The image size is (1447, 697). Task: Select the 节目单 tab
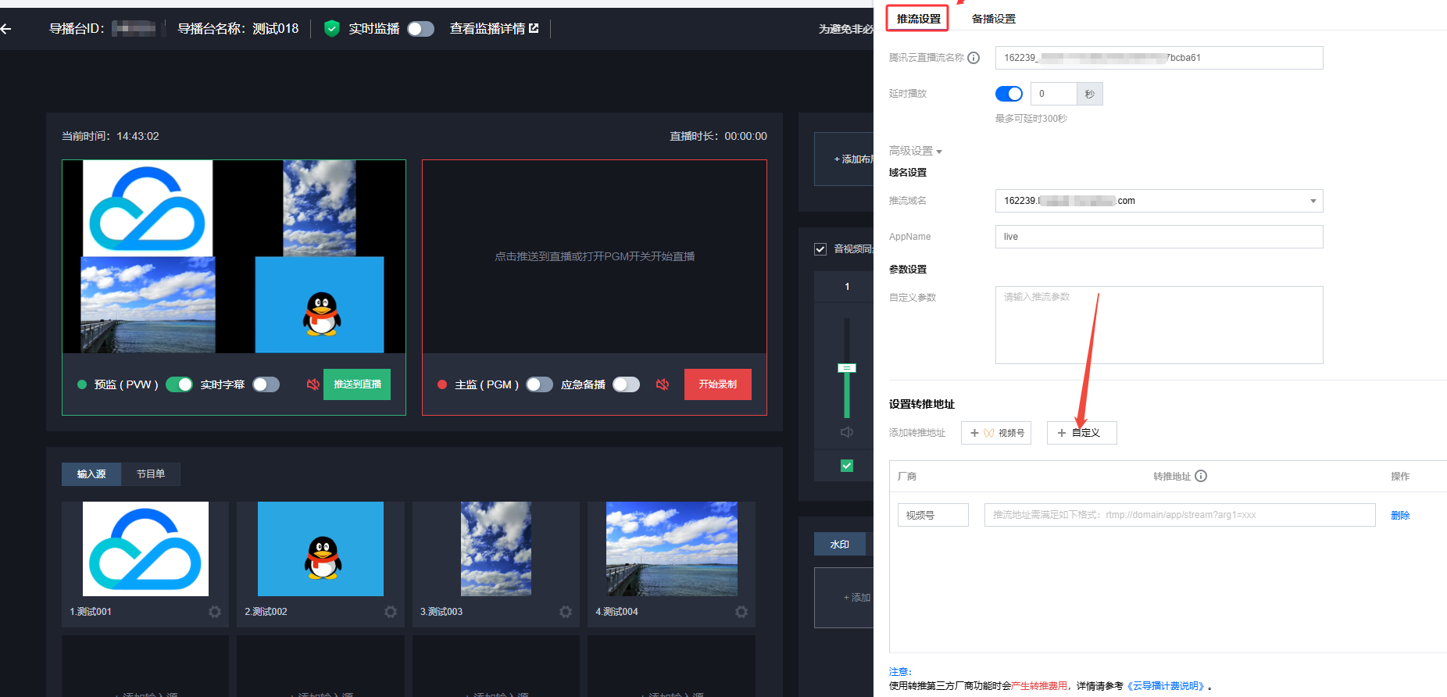click(x=151, y=474)
